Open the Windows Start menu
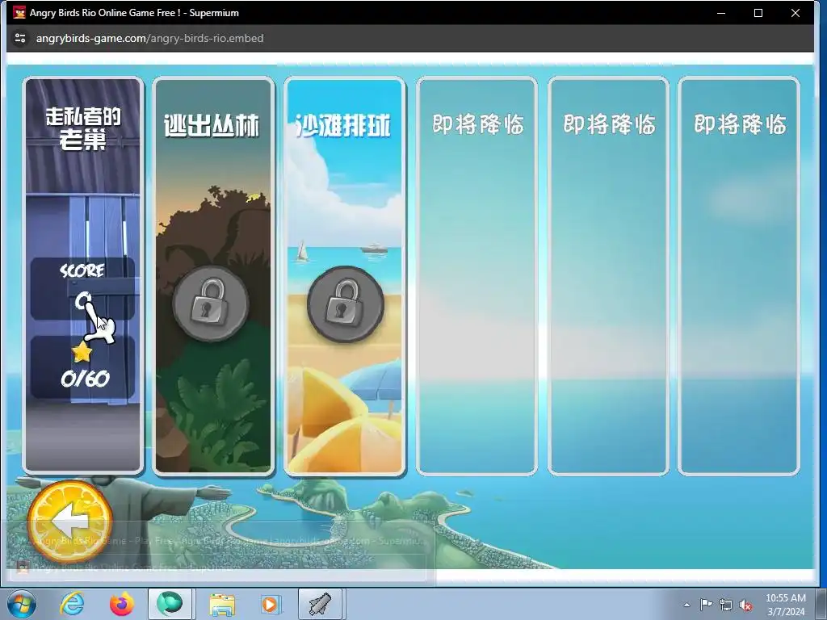The width and height of the screenshot is (827, 620). (22, 604)
